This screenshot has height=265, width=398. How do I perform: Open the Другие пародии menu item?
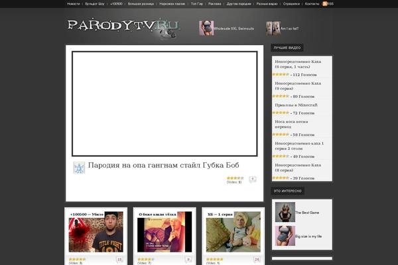(239, 4)
